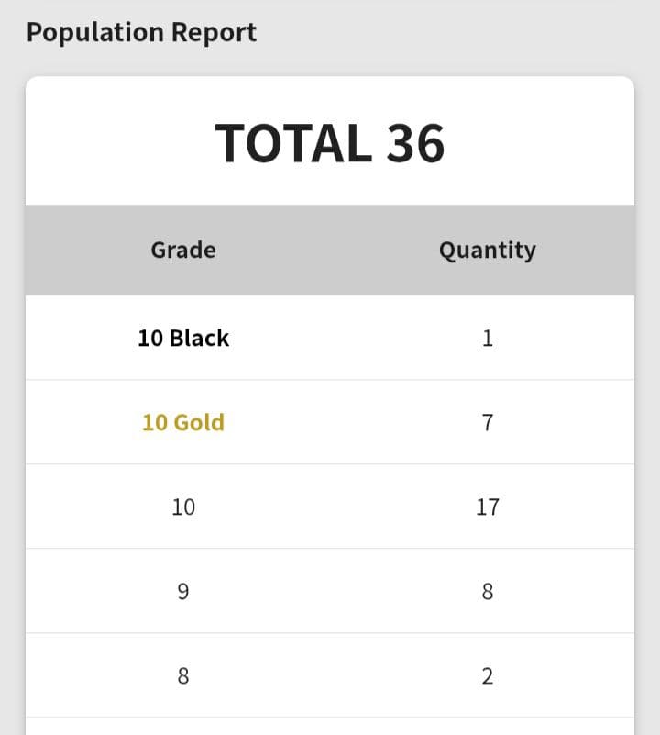Open the 10 Gold grade label
Screen dimensions: 660x735
(x=183, y=422)
